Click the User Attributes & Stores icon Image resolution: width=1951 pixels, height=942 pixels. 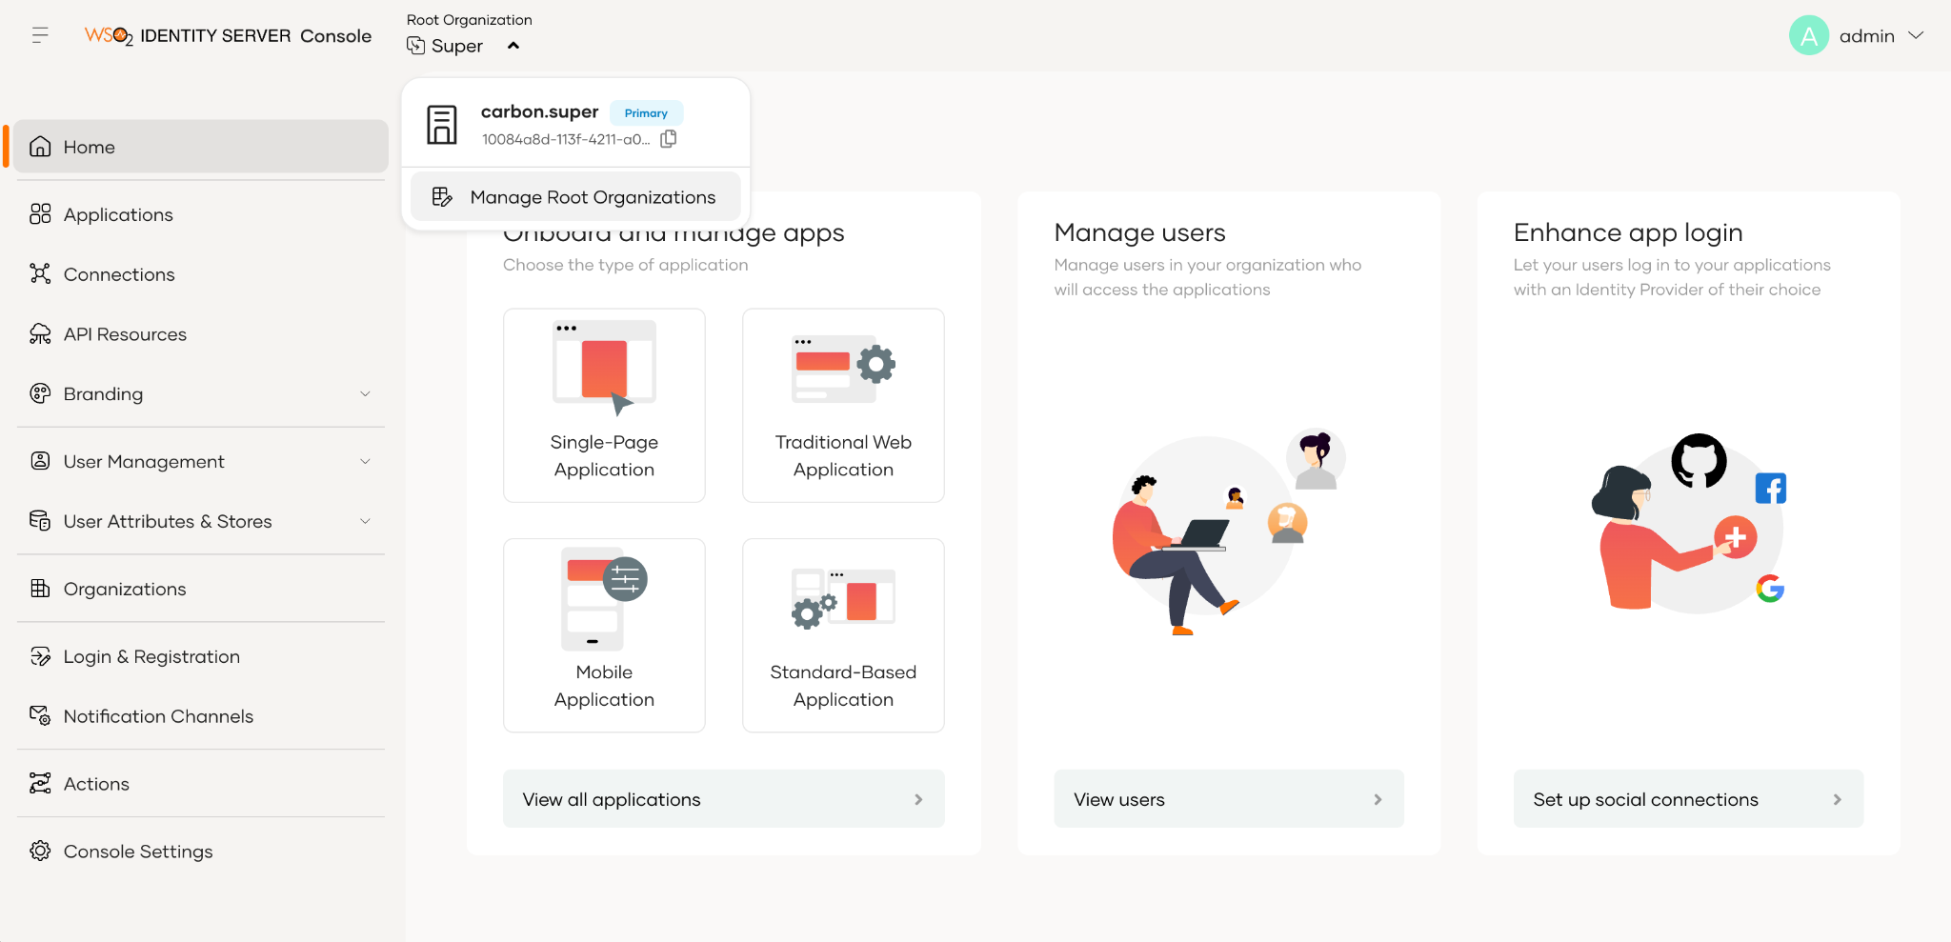(x=40, y=521)
